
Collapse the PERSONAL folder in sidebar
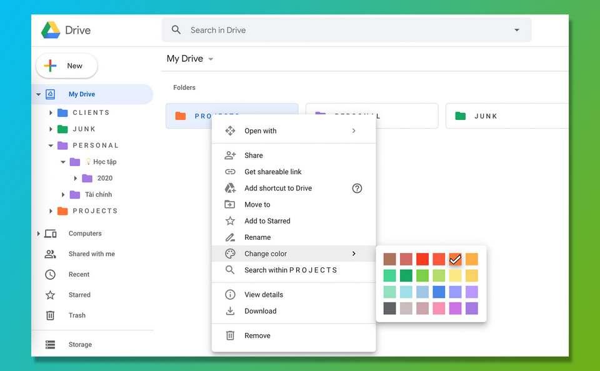[51, 146]
